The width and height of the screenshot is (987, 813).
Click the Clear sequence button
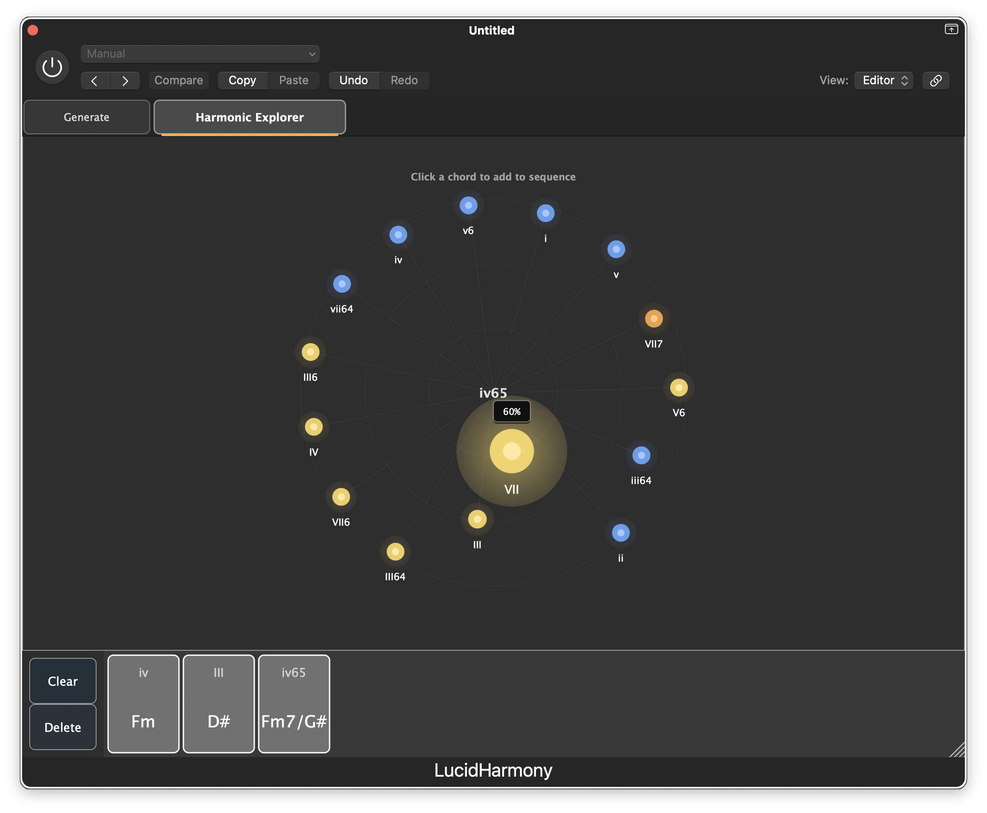[63, 681]
